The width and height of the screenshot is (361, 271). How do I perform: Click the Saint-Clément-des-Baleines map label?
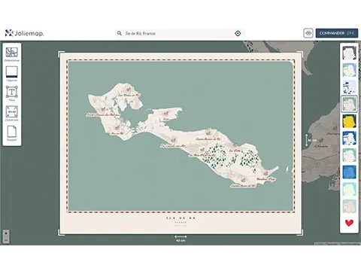[103, 114]
